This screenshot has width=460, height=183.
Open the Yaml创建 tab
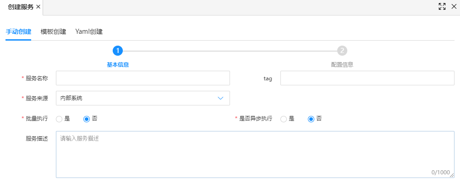pos(89,32)
